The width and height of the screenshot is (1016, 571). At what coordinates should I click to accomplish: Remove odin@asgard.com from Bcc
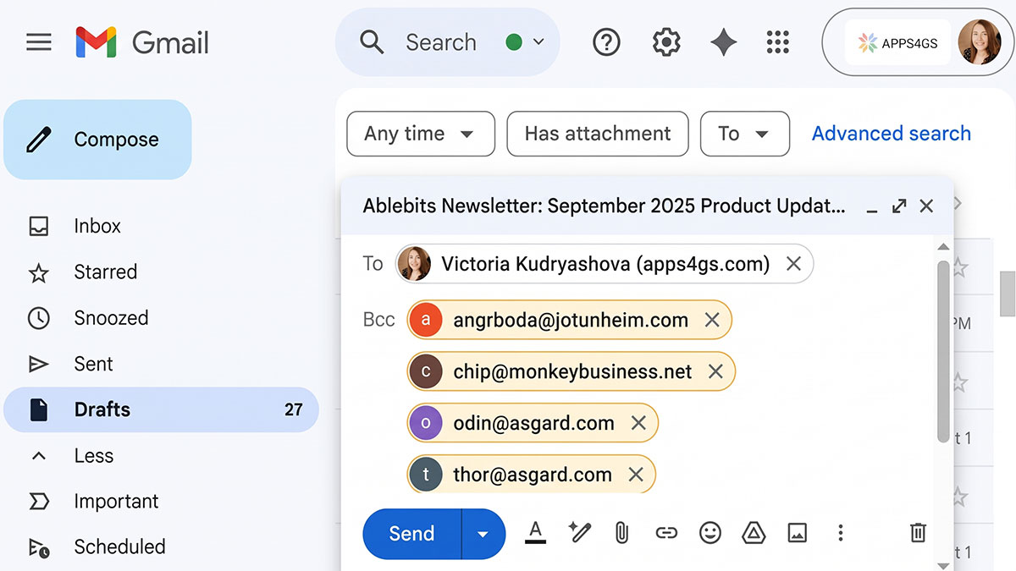coord(638,424)
